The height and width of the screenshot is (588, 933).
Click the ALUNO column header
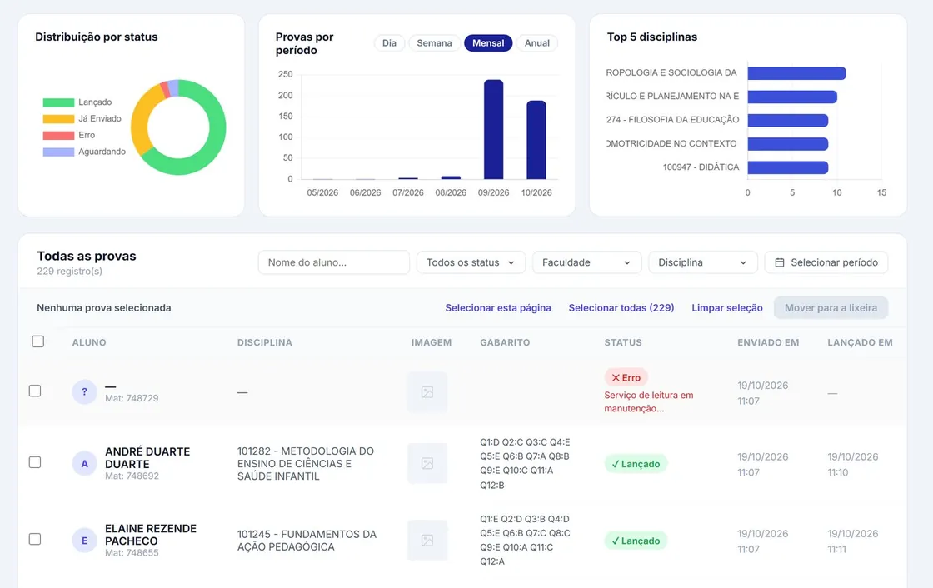pyautogui.click(x=89, y=342)
